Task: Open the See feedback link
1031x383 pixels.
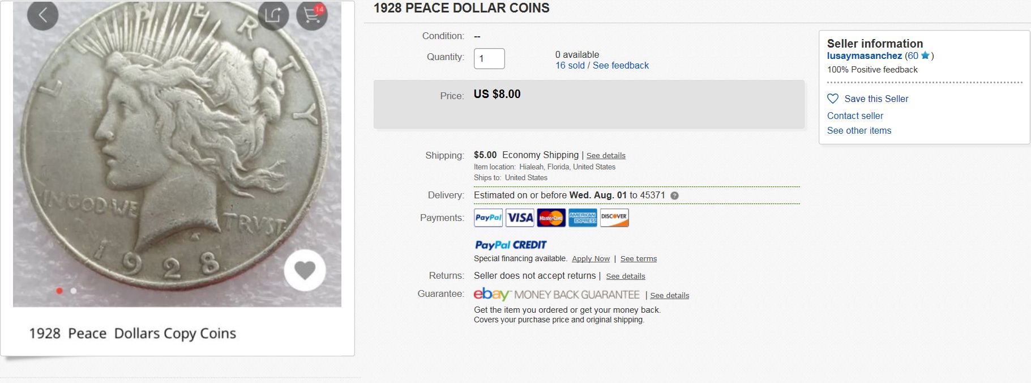Action: (x=621, y=66)
